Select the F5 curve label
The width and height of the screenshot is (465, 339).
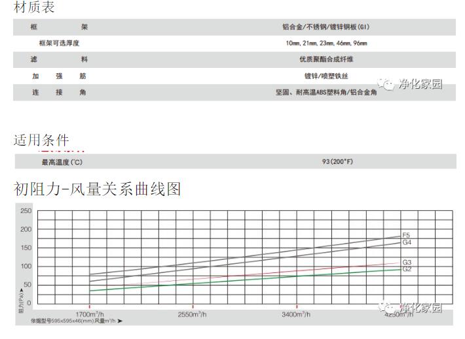pos(406,235)
